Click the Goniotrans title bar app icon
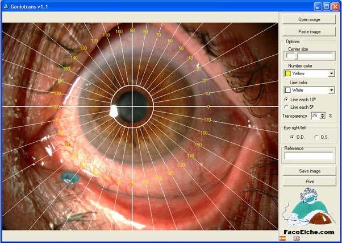 click(6, 6)
